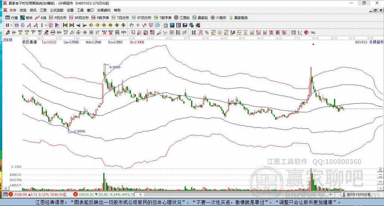Screen dimensions: 384x206
Task: Click the Shenzhen index 10515.21 status entry
Action: coord(104,194)
